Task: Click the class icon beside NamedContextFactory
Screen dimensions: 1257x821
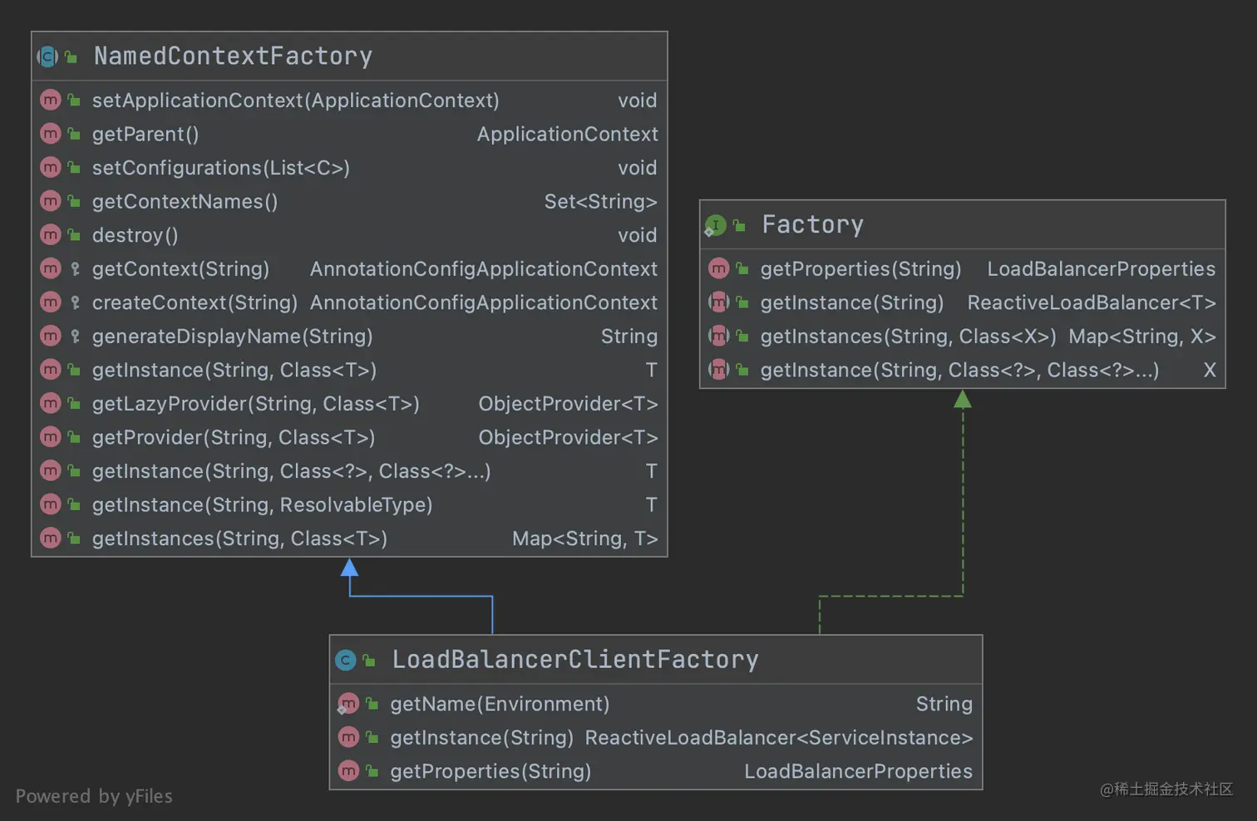Action: pyautogui.click(x=47, y=56)
